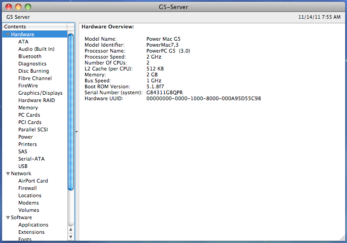Select FireWire hardware entry
347x243 pixels.
point(28,86)
